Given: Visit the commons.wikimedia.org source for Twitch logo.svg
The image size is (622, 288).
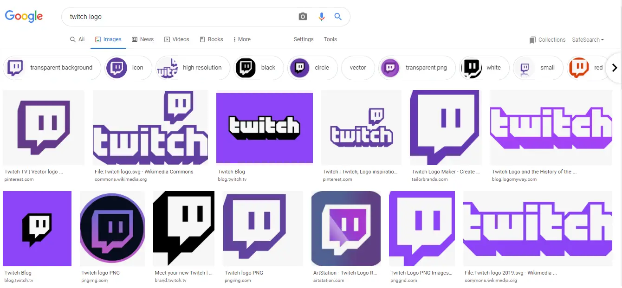Looking at the screenshot, I should point(121,179).
